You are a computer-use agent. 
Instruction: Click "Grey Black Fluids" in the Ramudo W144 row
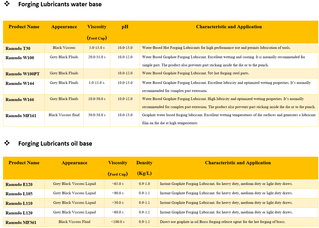click(x=64, y=83)
